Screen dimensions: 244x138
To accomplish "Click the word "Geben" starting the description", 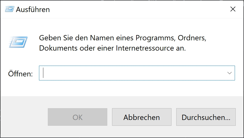I will click(50, 38).
